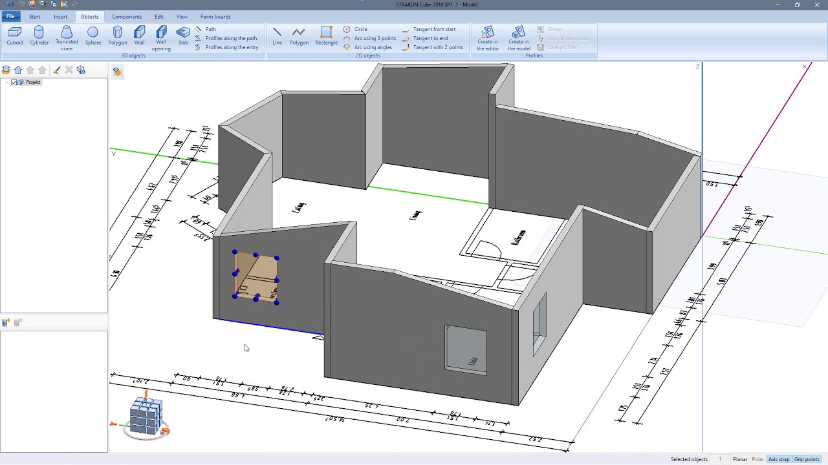Click the eye visibility icon in the tree toolbar
This screenshot has height=465, width=828.
[81, 70]
